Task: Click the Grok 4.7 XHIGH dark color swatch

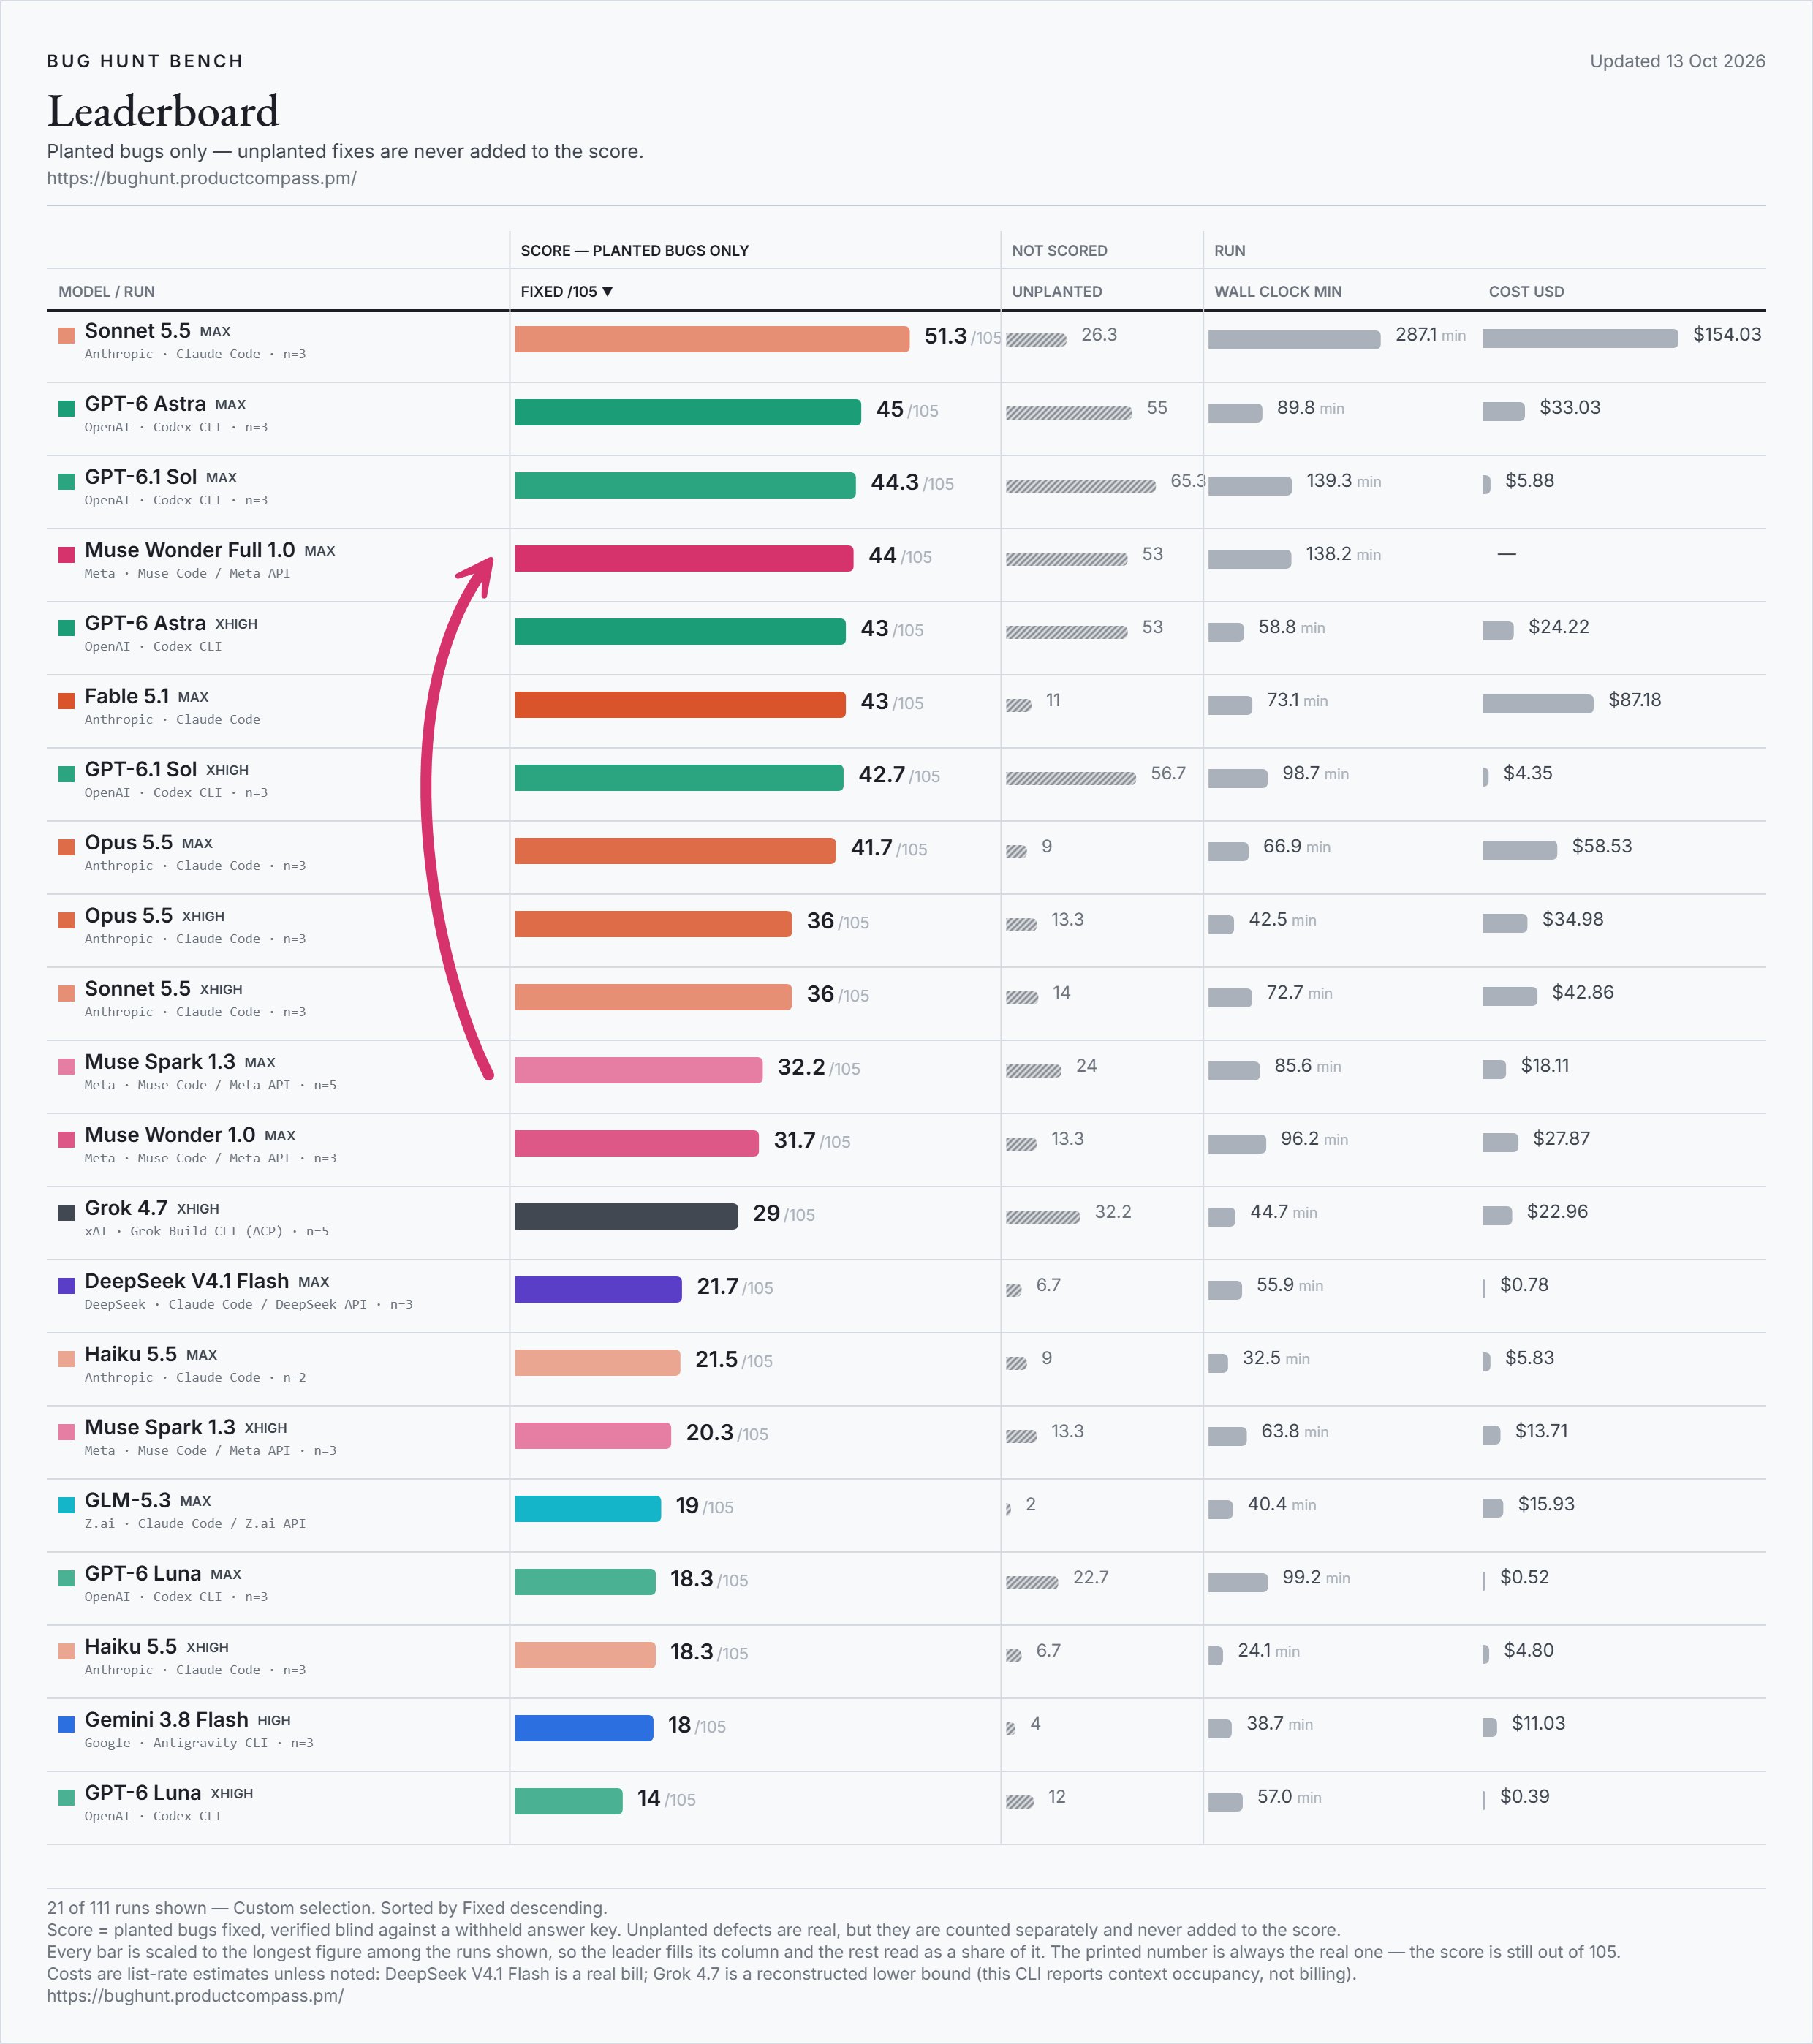Action: [67, 1212]
